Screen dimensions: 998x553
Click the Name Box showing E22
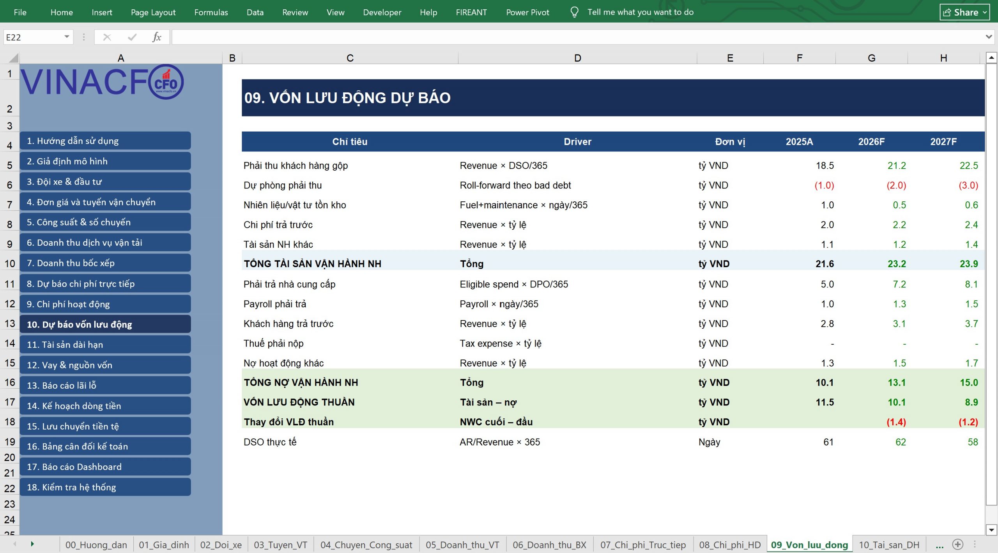click(x=33, y=37)
